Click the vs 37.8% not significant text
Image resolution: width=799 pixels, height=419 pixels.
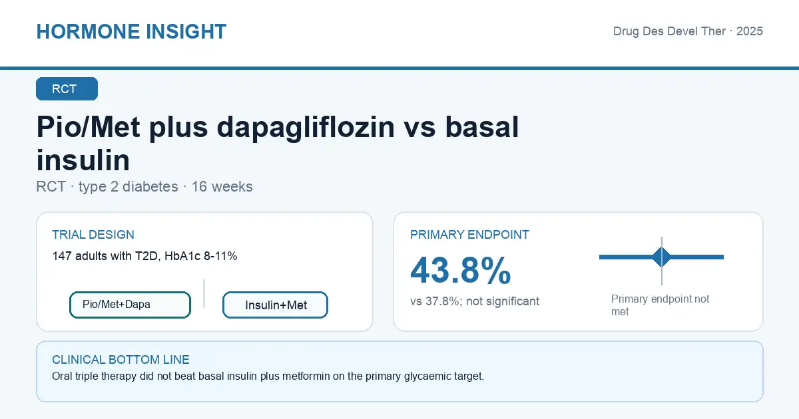coord(475,301)
